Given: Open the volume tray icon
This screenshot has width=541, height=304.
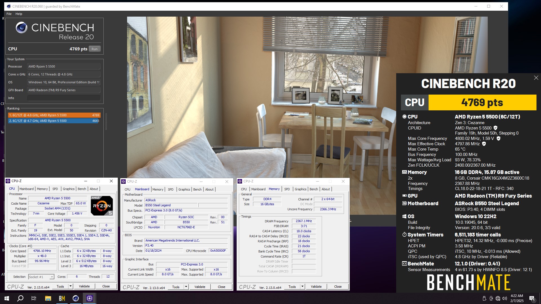Looking at the screenshot, I should [x=505, y=298].
